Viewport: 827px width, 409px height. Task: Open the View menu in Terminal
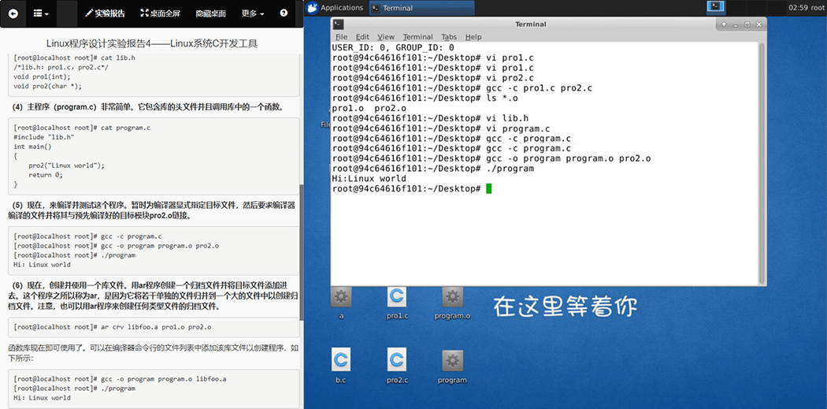pyautogui.click(x=386, y=37)
